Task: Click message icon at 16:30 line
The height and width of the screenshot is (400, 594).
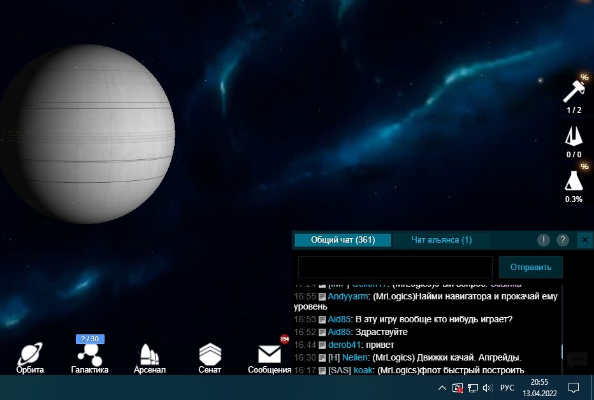Action: click(322, 357)
